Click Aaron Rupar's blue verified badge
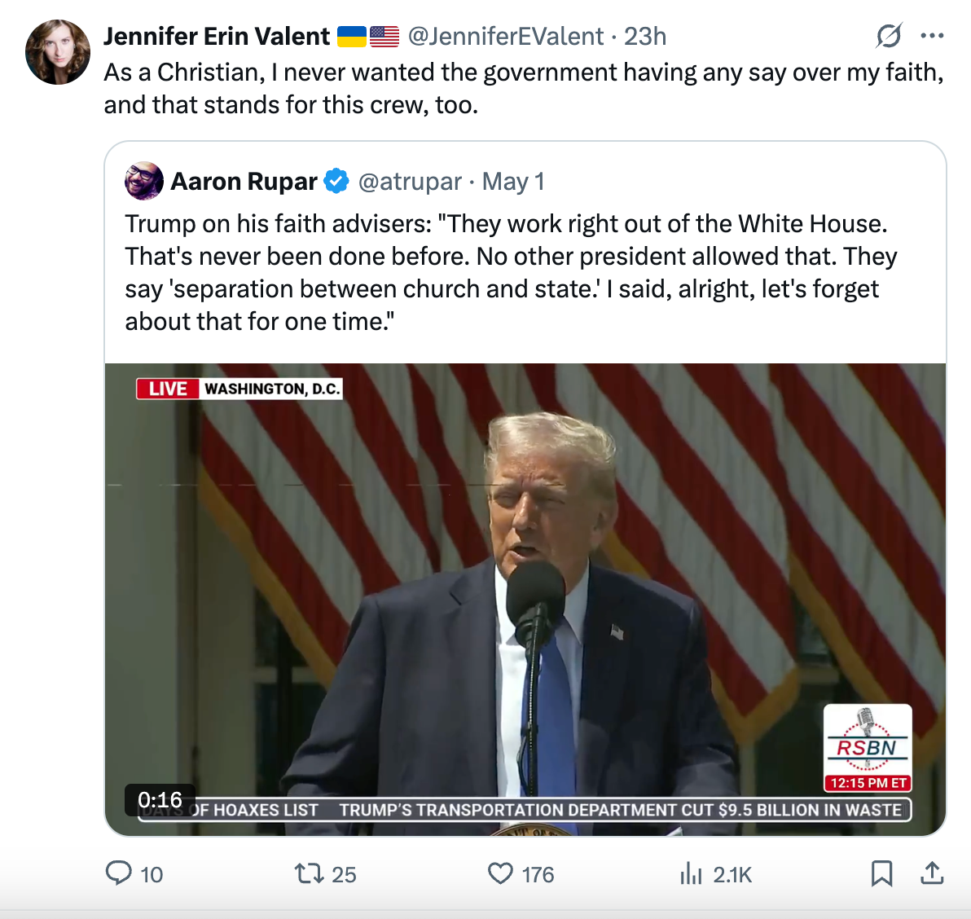Viewport: 971px width, 919px height. pos(336,181)
